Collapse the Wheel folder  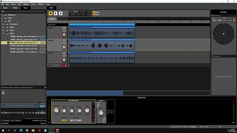(x=3, y=33)
